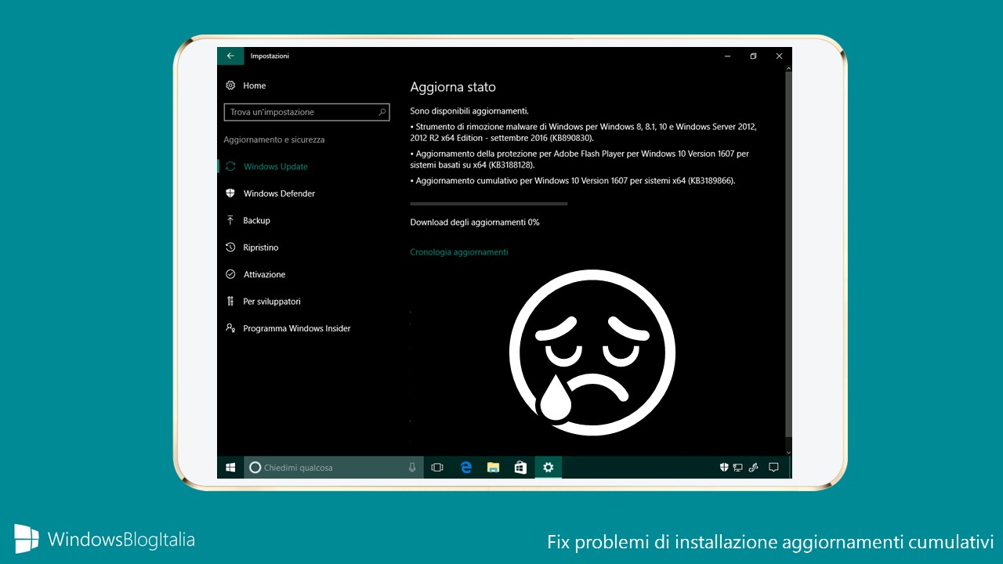Click Defender shield in system tray

point(724,468)
